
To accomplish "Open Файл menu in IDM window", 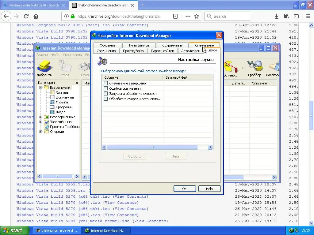I will pyautogui.click(x=55, y=55).
